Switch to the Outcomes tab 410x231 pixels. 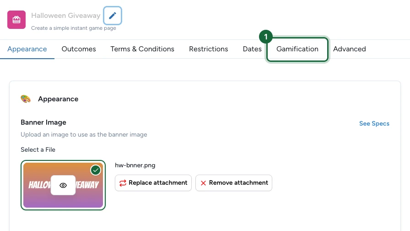(x=79, y=49)
